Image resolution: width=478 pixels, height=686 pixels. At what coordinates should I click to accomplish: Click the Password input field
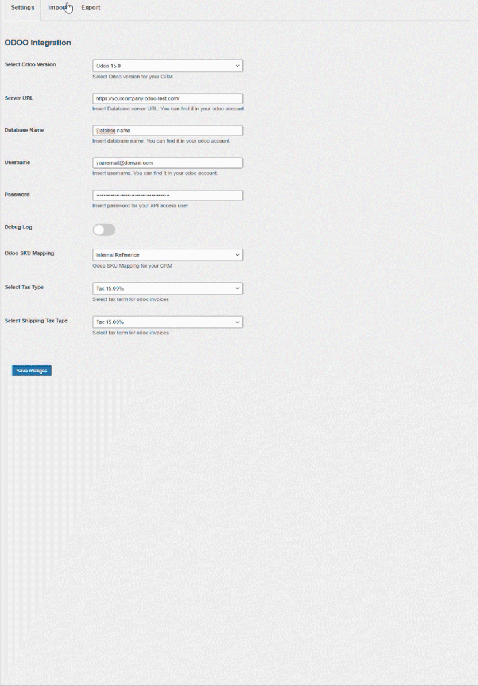[x=168, y=195]
